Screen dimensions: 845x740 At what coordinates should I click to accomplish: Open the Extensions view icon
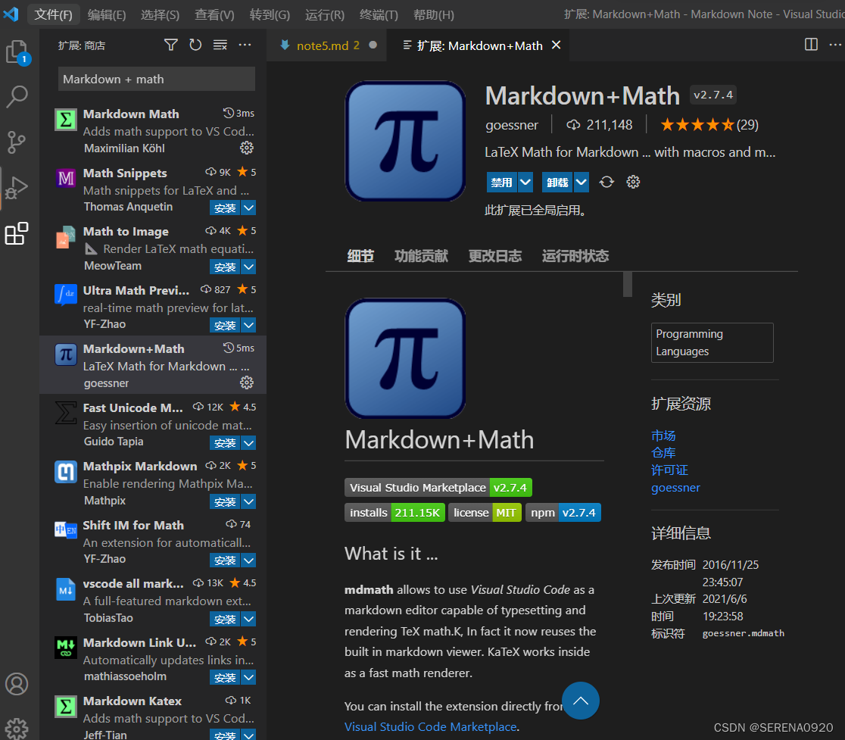coord(17,233)
